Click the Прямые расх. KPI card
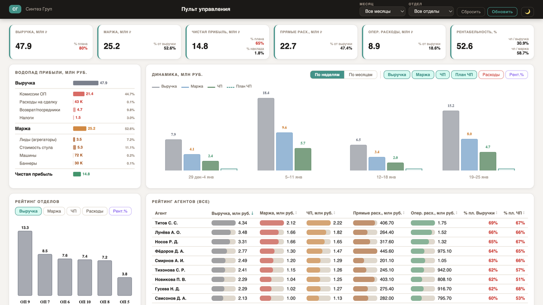The height and width of the screenshot is (305, 543). click(315, 42)
